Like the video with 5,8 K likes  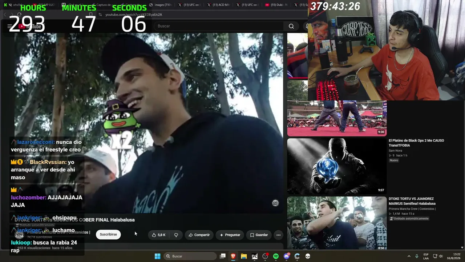[x=159, y=235]
